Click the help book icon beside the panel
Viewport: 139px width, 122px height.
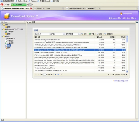[x=137, y=22]
